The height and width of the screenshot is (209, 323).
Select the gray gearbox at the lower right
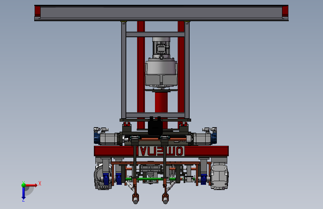pyautogui.click(x=219, y=177)
